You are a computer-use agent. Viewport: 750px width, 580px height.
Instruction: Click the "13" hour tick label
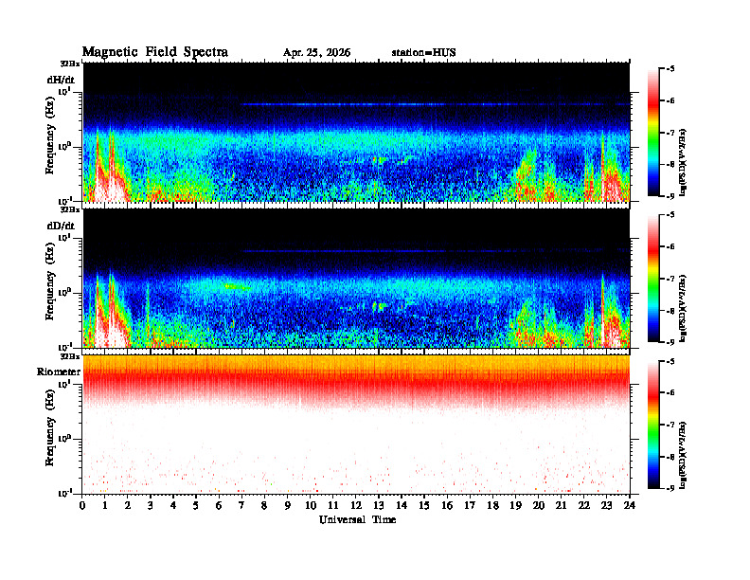pyautogui.click(x=379, y=505)
